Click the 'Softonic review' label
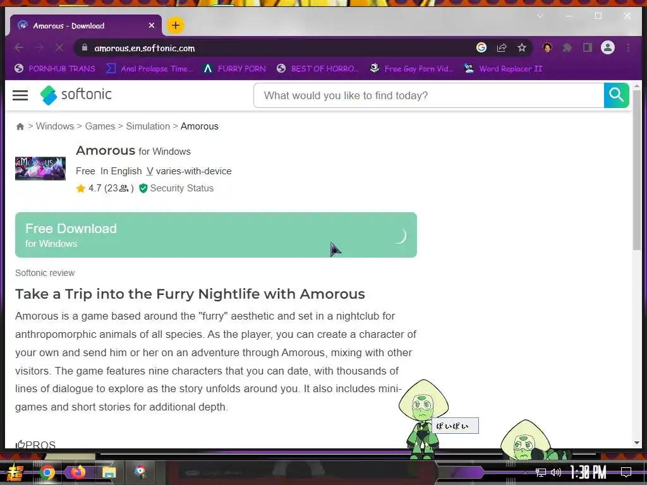Image resolution: width=647 pixels, height=485 pixels. [x=45, y=273]
